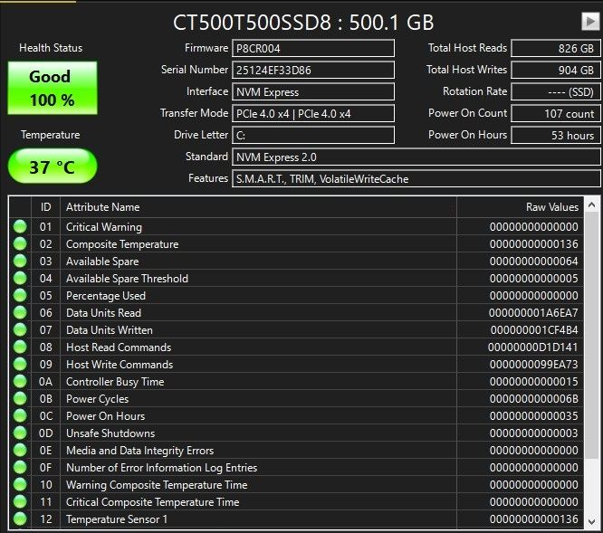This screenshot has width=603, height=533.
Task: Click the status dot for Percentage Used
Action: click(x=20, y=296)
